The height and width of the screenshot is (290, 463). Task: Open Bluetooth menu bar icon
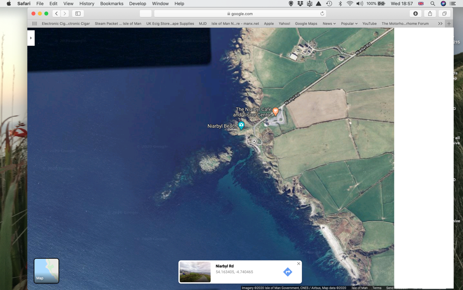click(340, 4)
